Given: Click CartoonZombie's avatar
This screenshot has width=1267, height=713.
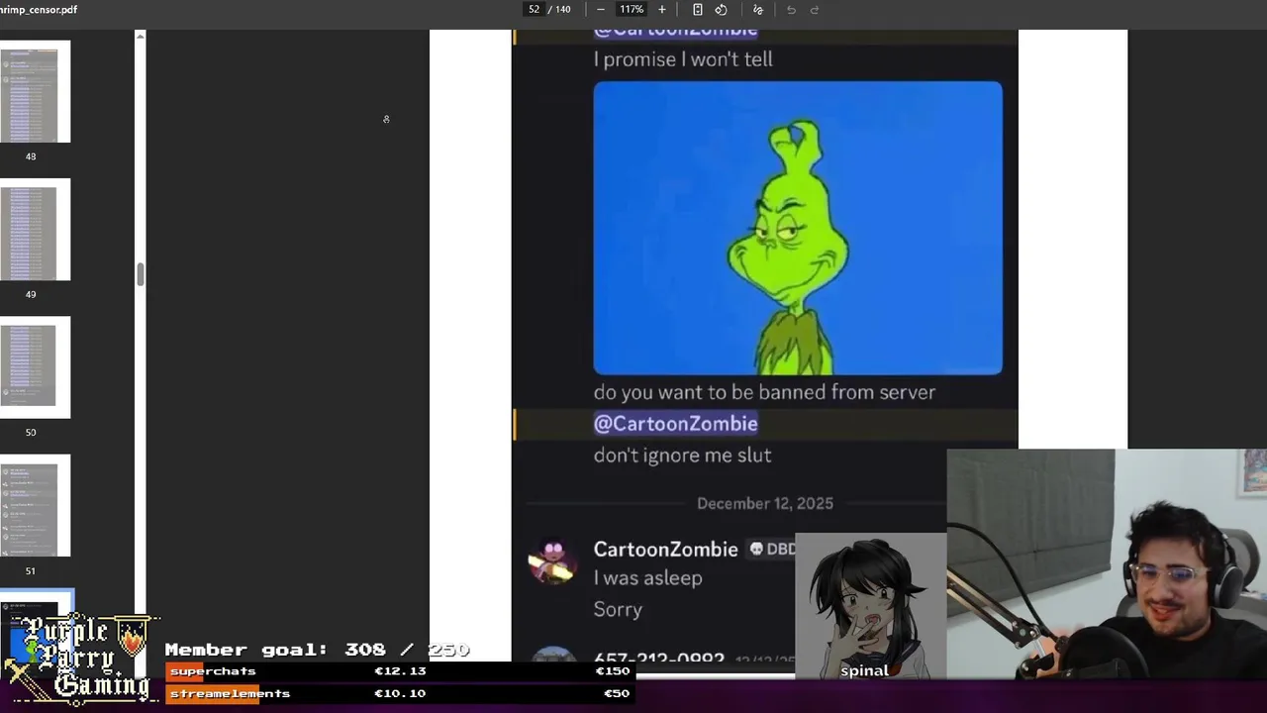Looking at the screenshot, I should [x=552, y=561].
